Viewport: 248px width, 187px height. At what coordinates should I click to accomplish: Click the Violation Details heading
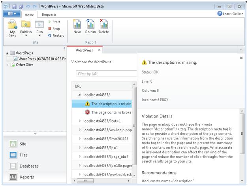point(157,116)
